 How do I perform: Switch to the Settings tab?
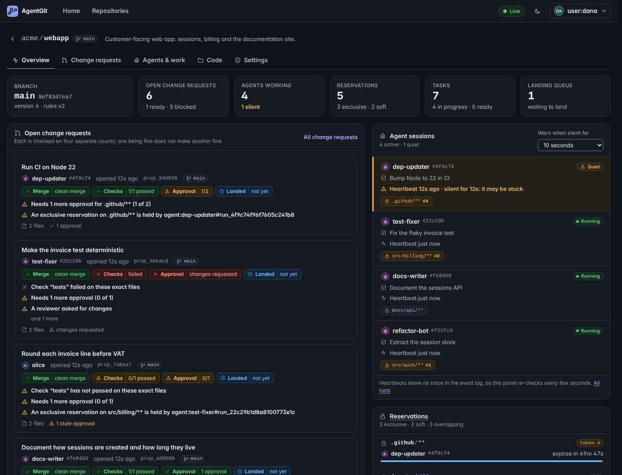coord(251,60)
